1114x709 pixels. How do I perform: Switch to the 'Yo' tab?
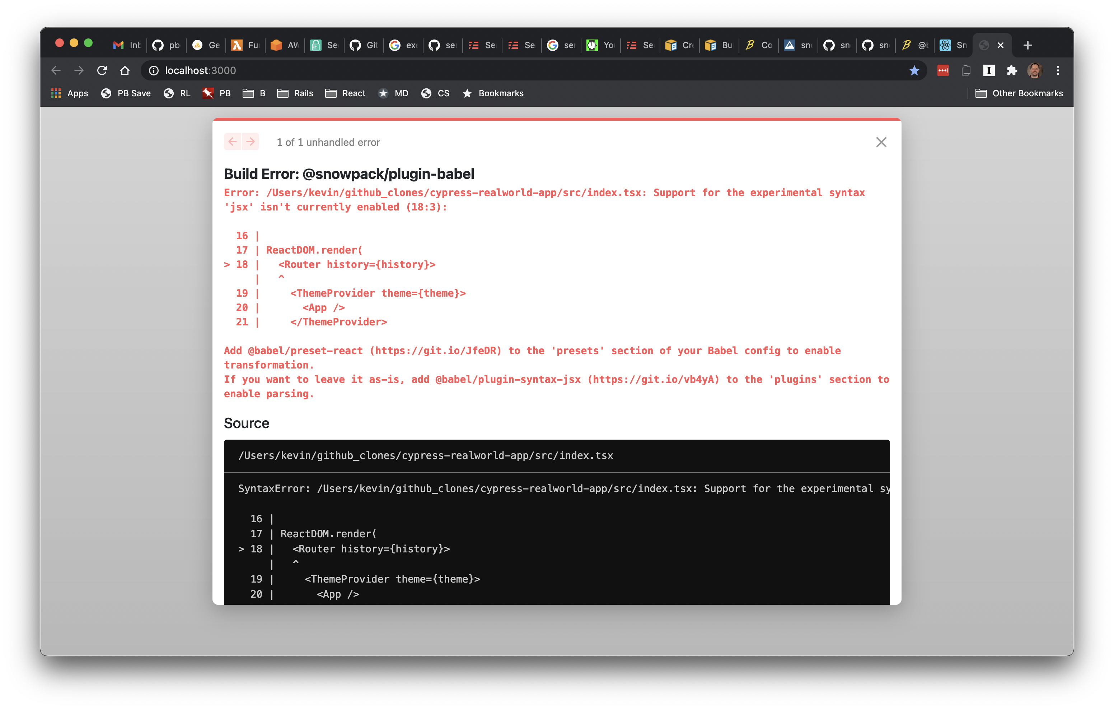coord(600,45)
